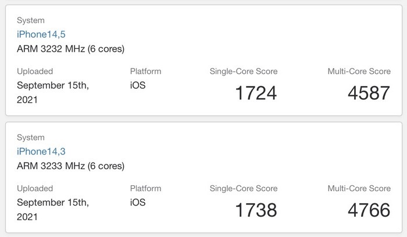This screenshot has width=407, height=237.
Task: Open the iPhone14,5 system link
Action: click(41, 34)
